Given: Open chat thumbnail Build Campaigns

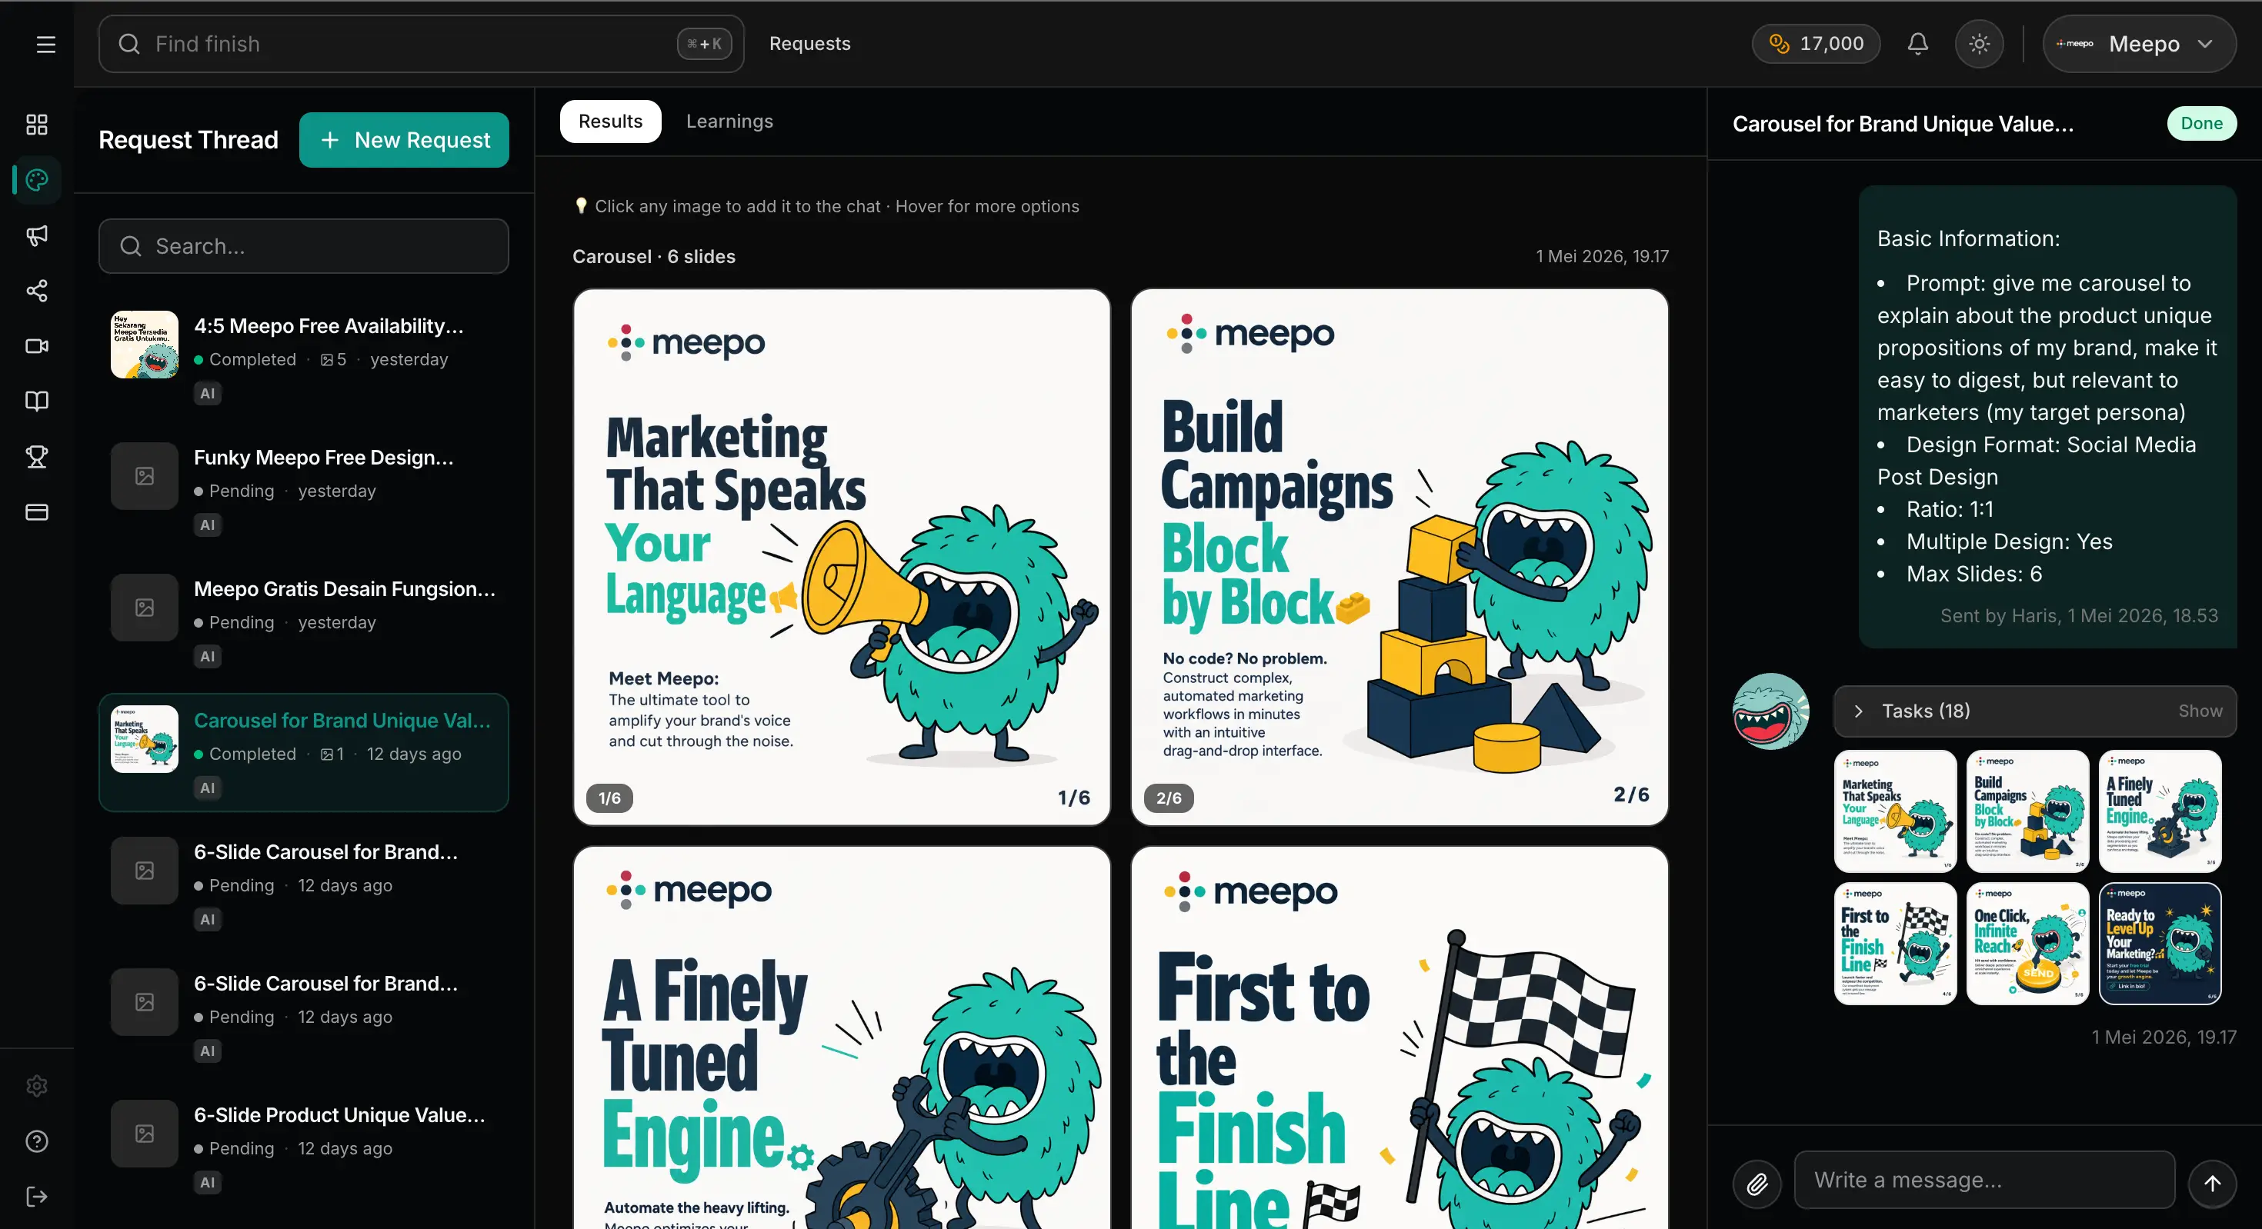Looking at the screenshot, I should click(2027, 811).
